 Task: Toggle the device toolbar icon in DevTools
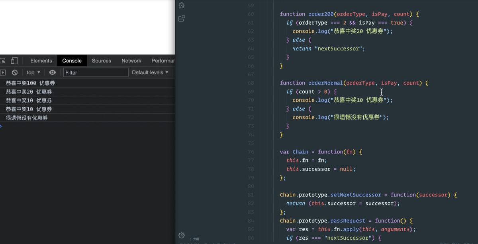point(14,61)
